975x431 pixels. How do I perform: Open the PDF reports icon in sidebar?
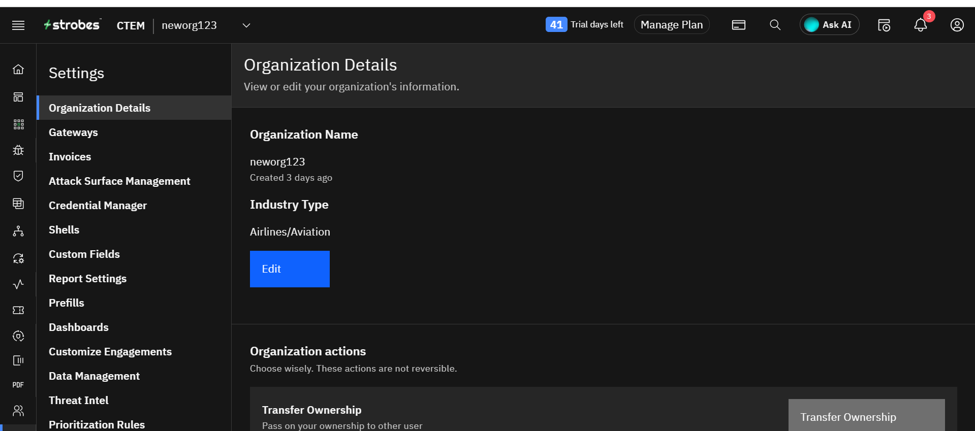pos(18,385)
